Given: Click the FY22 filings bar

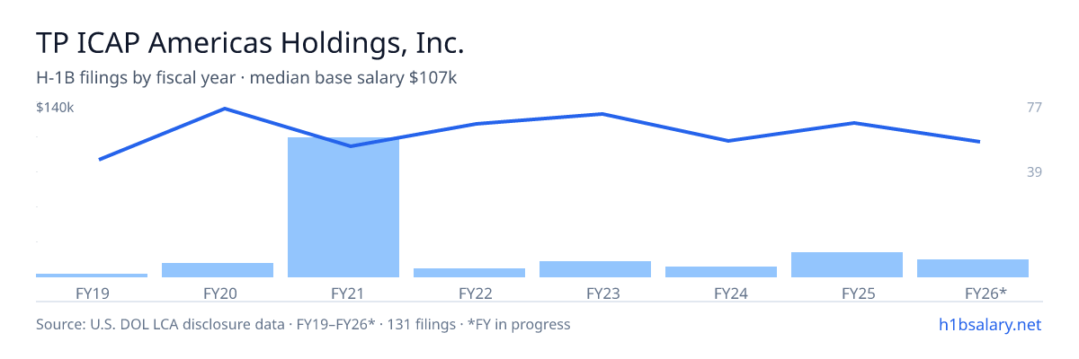Looking at the screenshot, I should click(x=469, y=273).
